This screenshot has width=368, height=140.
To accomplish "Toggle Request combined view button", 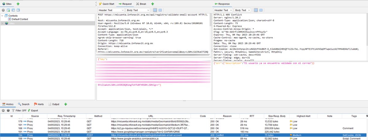I will (160, 10).
